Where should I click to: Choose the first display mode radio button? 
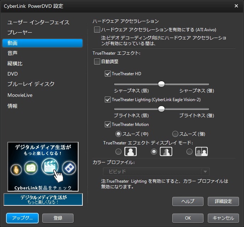118,152
